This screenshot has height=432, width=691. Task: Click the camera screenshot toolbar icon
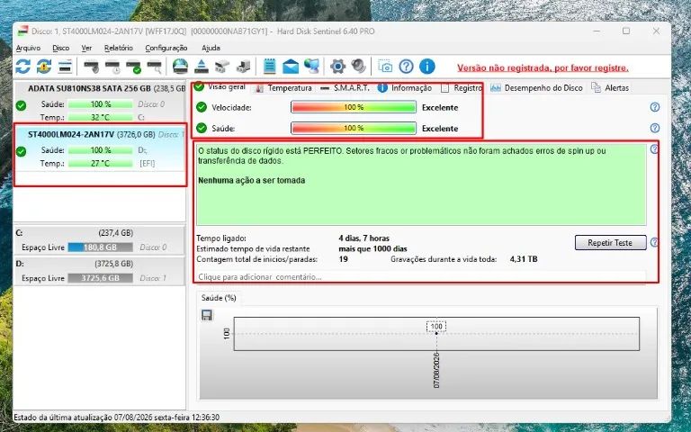coord(385,67)
